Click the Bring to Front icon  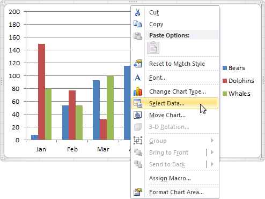[x=138, y=152]
